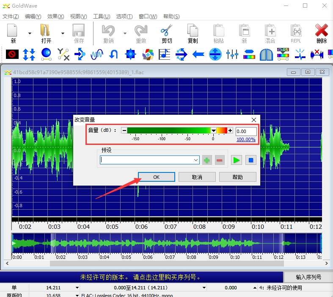Click the 100.00% percentage link
This screenshot has width=333, height=297.
point(246,139)
